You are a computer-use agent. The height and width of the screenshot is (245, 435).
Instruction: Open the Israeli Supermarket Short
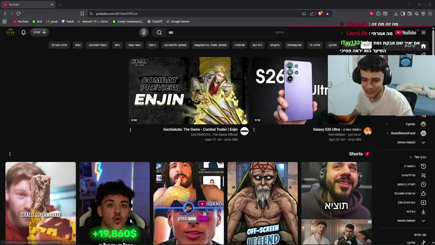coord(40,203)
